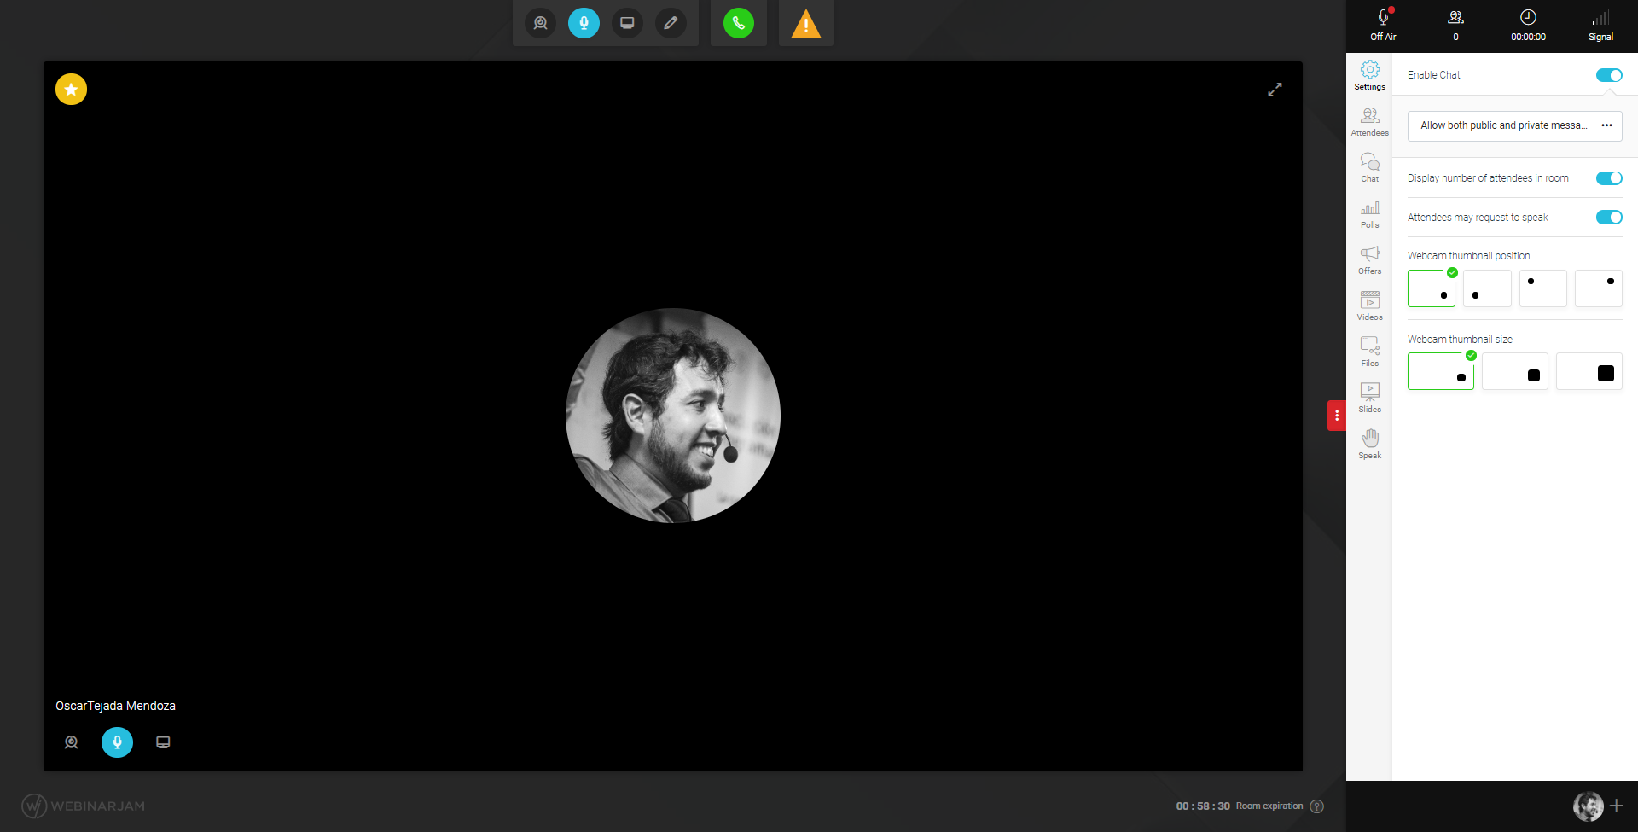Click the plus icon beside presenter avatar

[1617, 806]
